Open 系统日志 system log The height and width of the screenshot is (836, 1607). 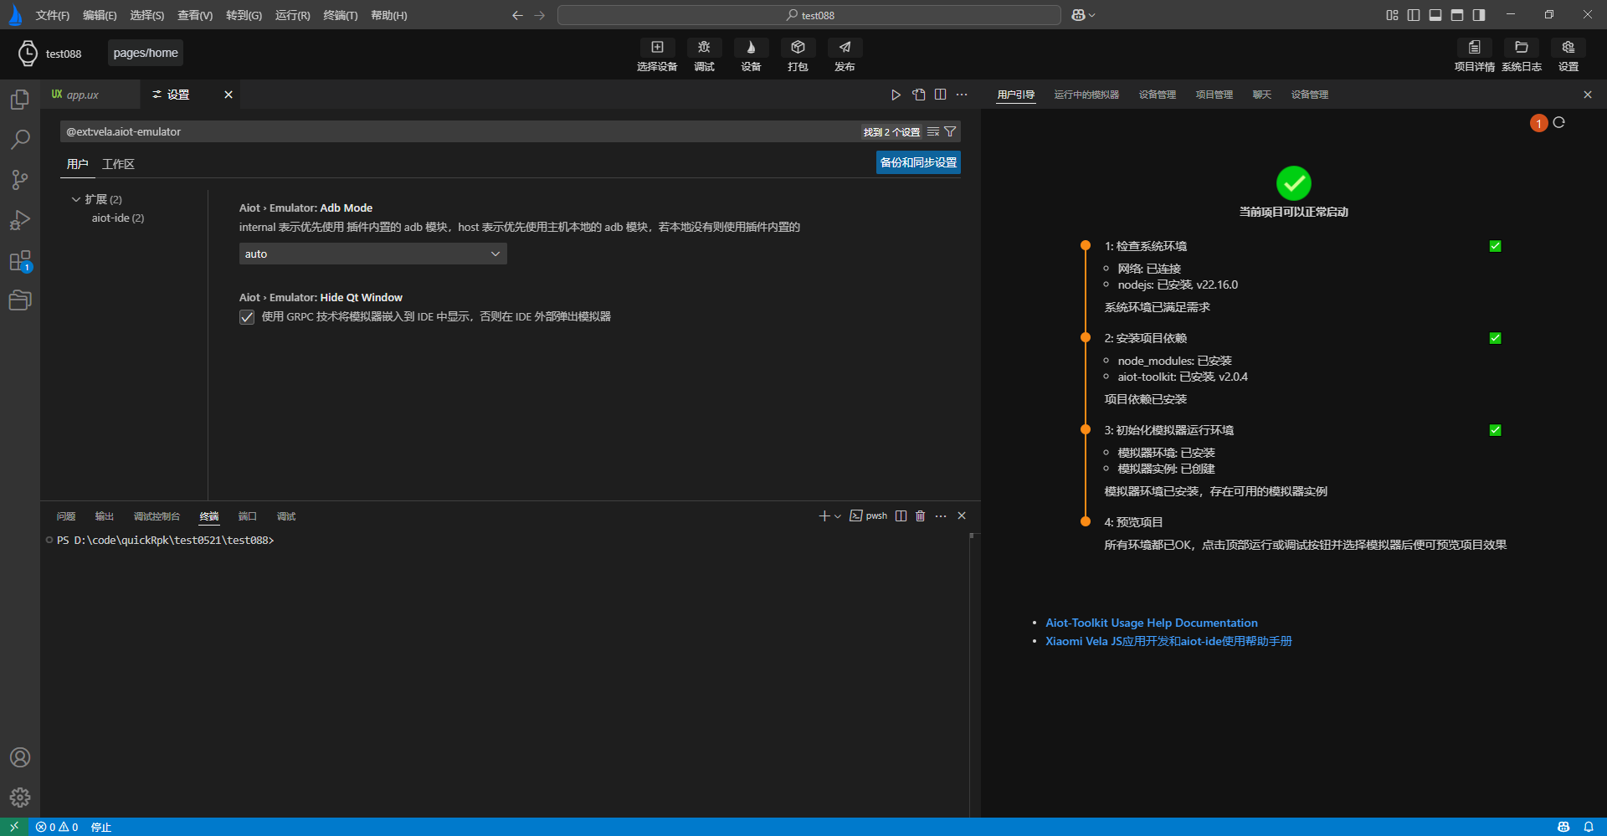(1521, 48)
